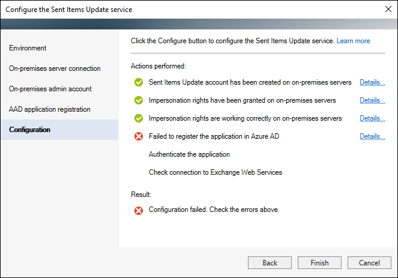Screen dimensions: 398x278
Task: Click green check icon beside Impersonation rights granted
Action: 139,100
